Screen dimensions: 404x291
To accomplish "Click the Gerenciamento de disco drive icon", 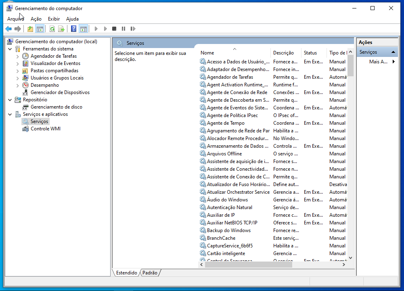I will click(x=25, y=107).
